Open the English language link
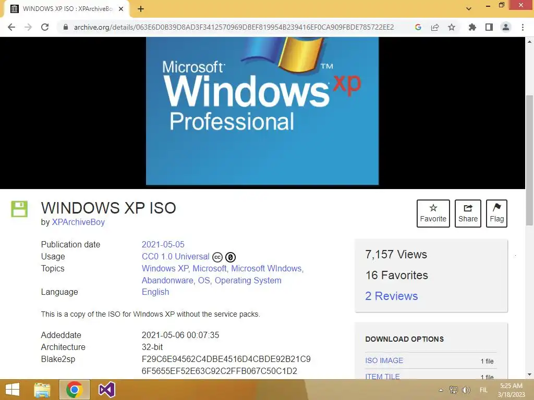This screenshot has width=534, height=400. click(155, 292)
